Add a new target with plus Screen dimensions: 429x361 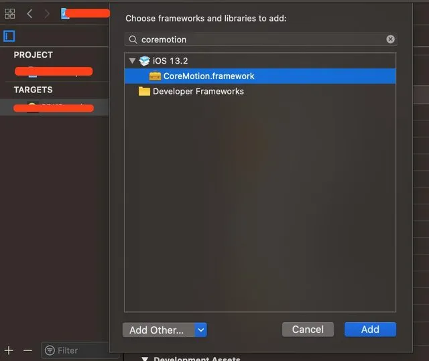point(9,350)
